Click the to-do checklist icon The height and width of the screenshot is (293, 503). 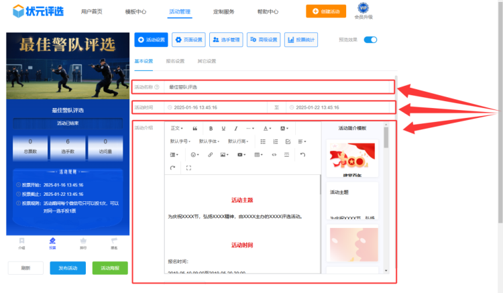click(x=288, y=141)
